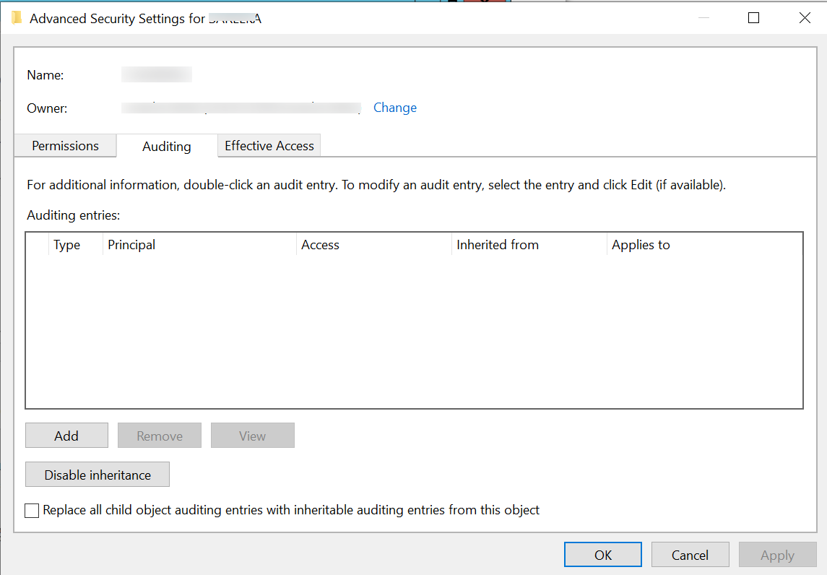Click the blurred Name field value

[x=157, y=74]
